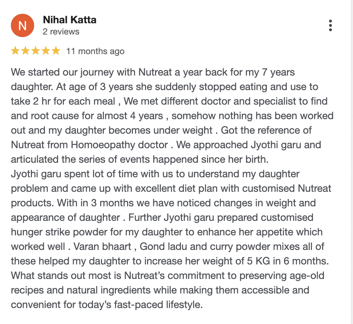Click the words "Varan bhaart" in review

click(x=102, y=247)
